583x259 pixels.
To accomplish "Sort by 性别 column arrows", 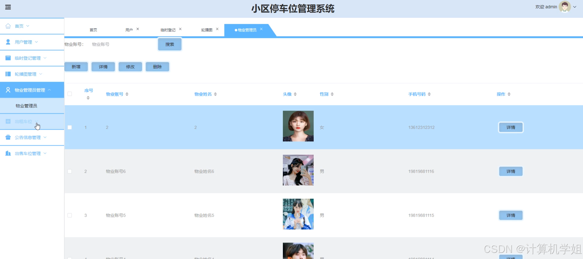I will [332, 94].
